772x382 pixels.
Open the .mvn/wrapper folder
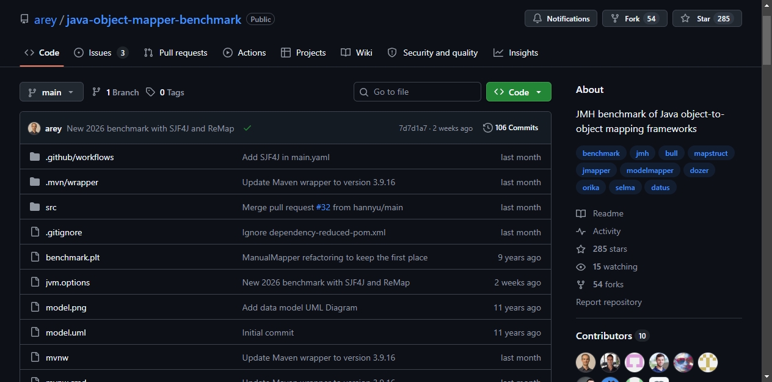point(72,182)
